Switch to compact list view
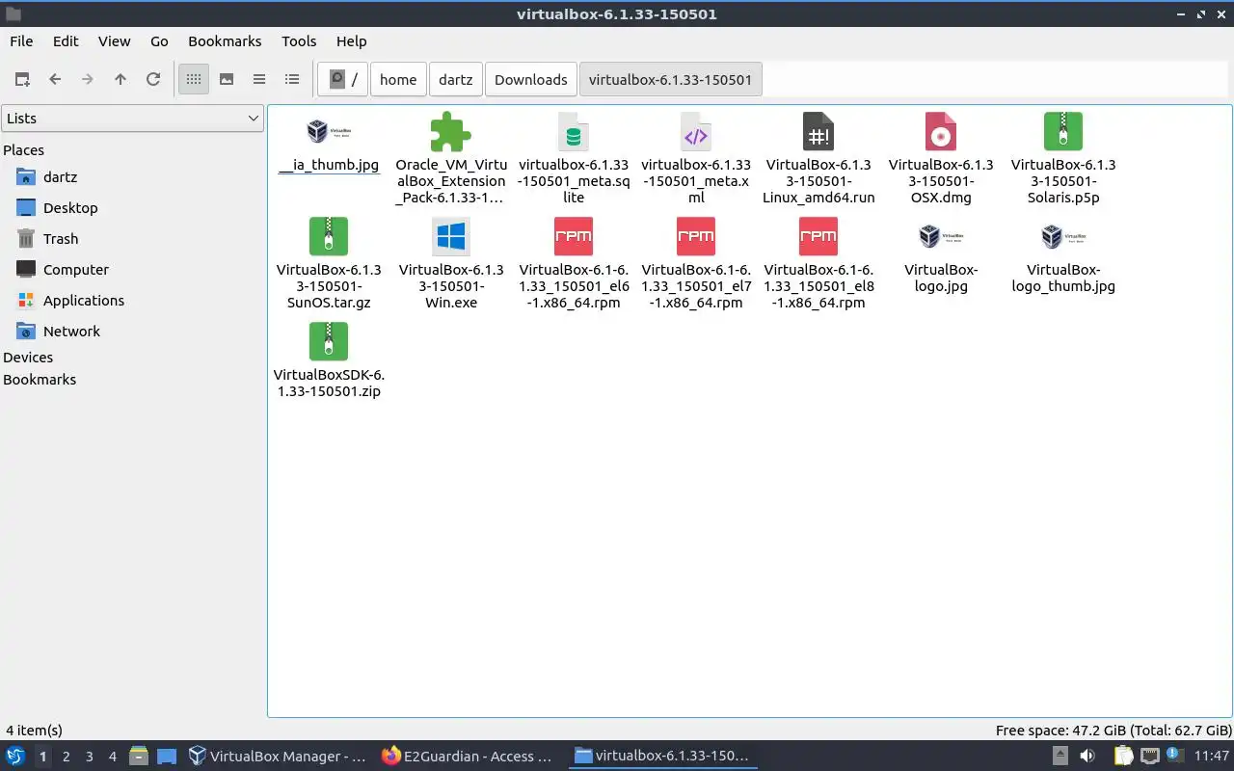This screenshot has height=771, width=1234. coord(259,79)
